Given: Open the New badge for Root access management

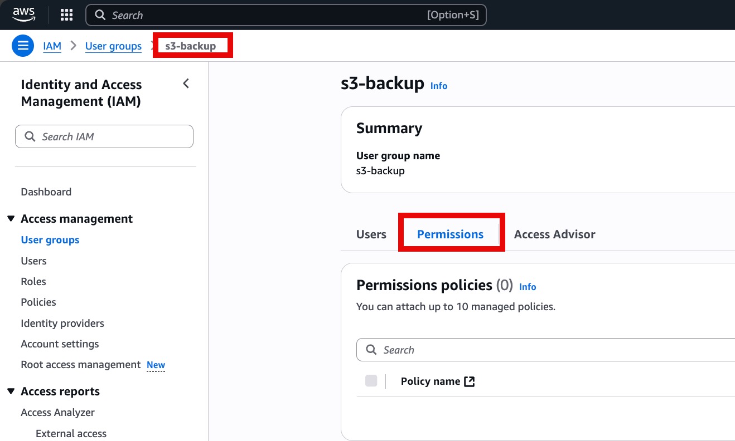Looking at the screenshot, I should 156,365.
